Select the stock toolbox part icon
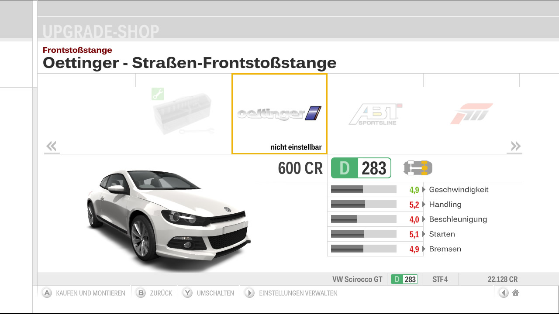 click(183, 114)
